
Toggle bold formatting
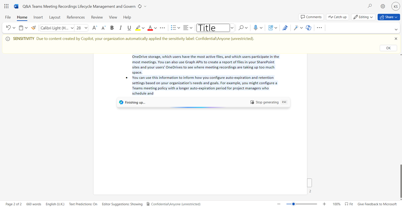[112, 28]
